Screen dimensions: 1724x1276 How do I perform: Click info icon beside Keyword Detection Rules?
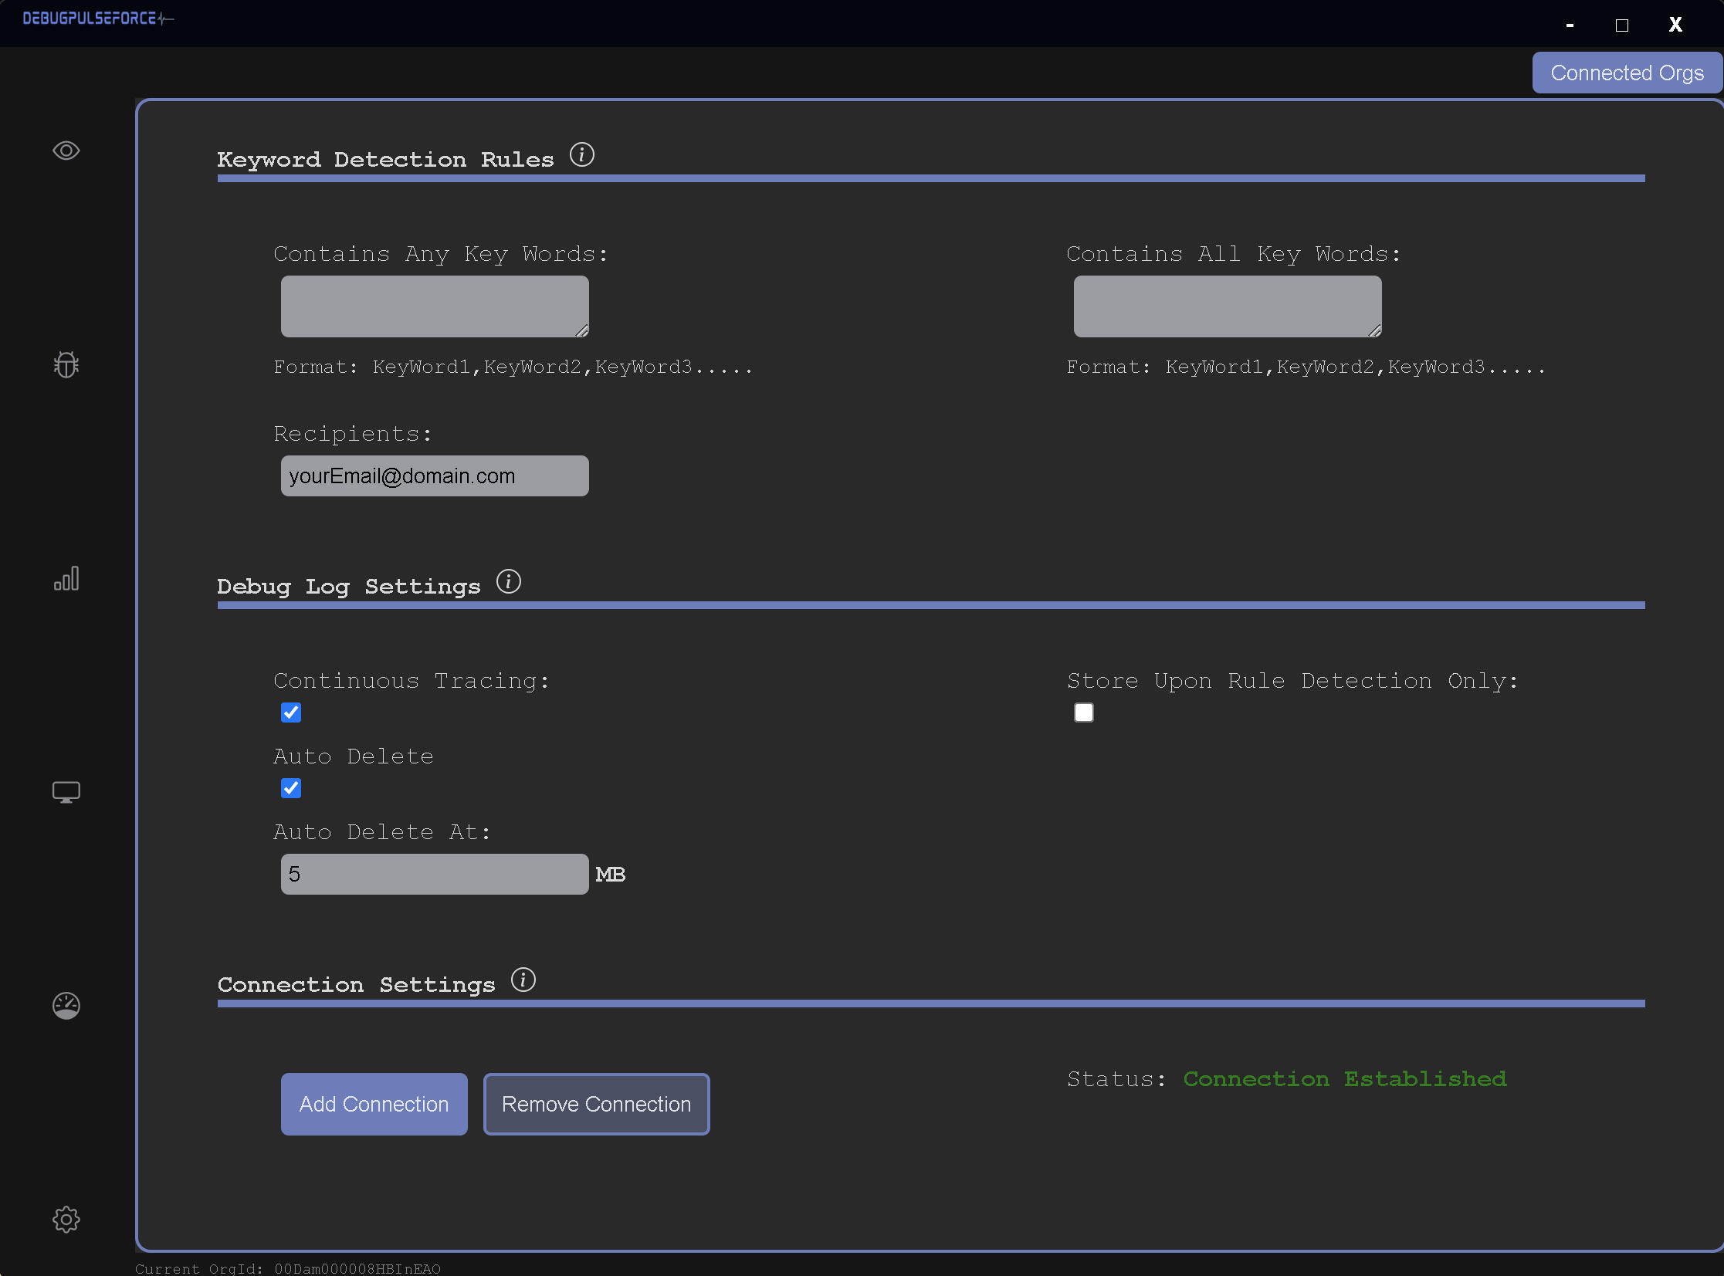click(581, 154)
